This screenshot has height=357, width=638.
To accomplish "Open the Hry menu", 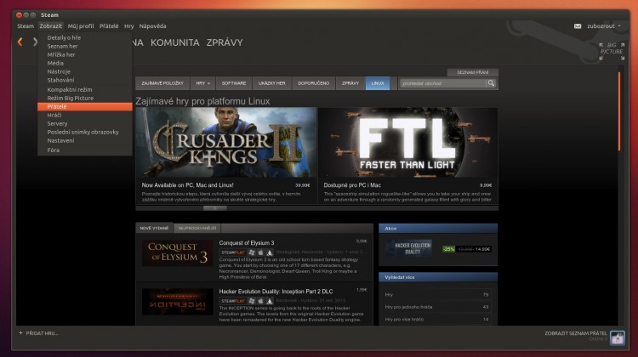I will pyautogui.click(x=129, y=26).
